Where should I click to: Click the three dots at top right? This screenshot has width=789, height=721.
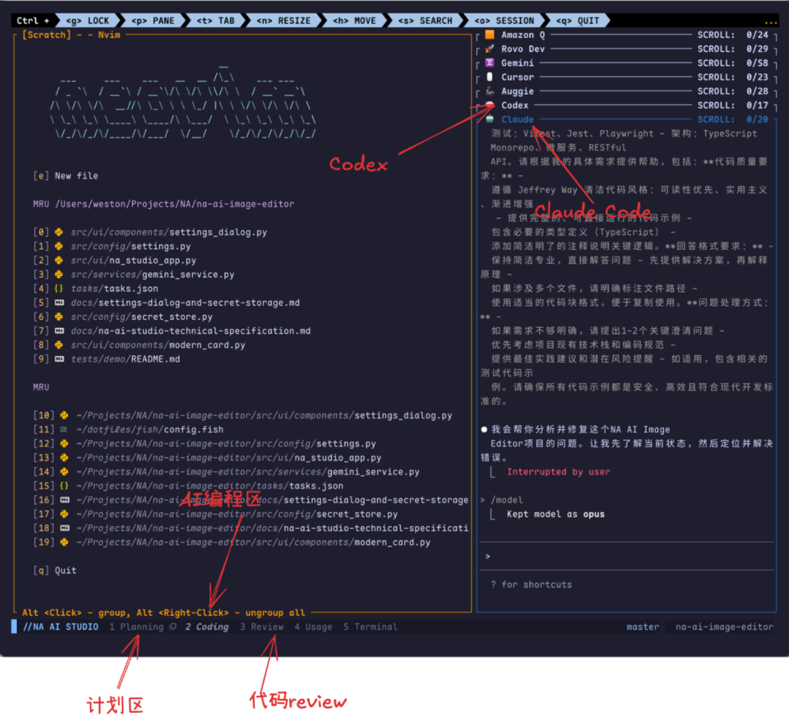[771, 22]
